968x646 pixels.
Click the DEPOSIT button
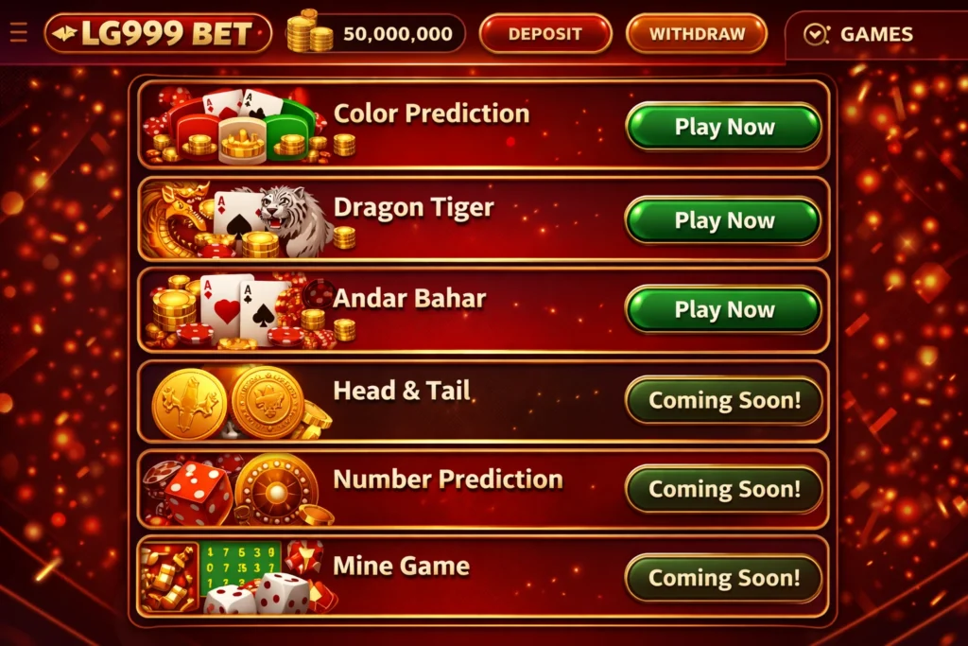tap(545, 34)
